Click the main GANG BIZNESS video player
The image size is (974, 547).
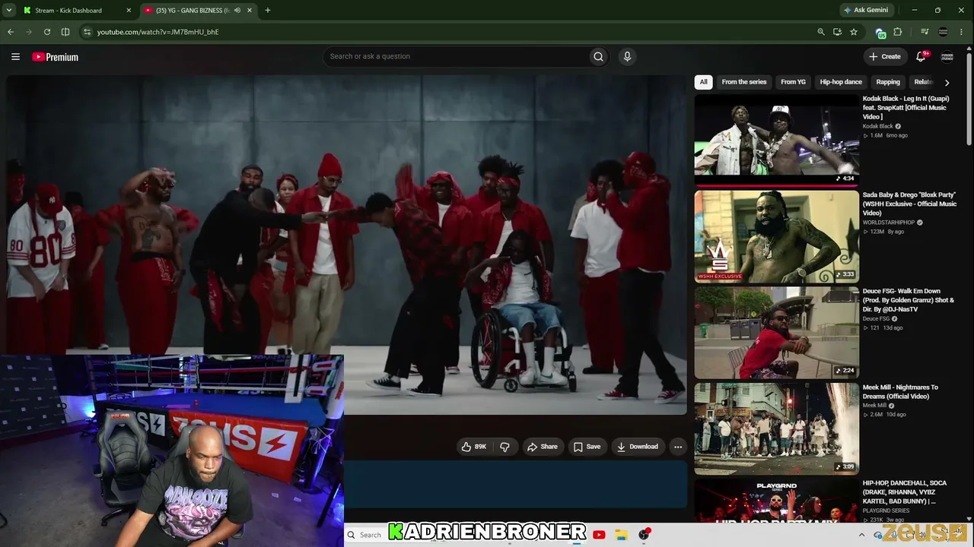(347, 245)
